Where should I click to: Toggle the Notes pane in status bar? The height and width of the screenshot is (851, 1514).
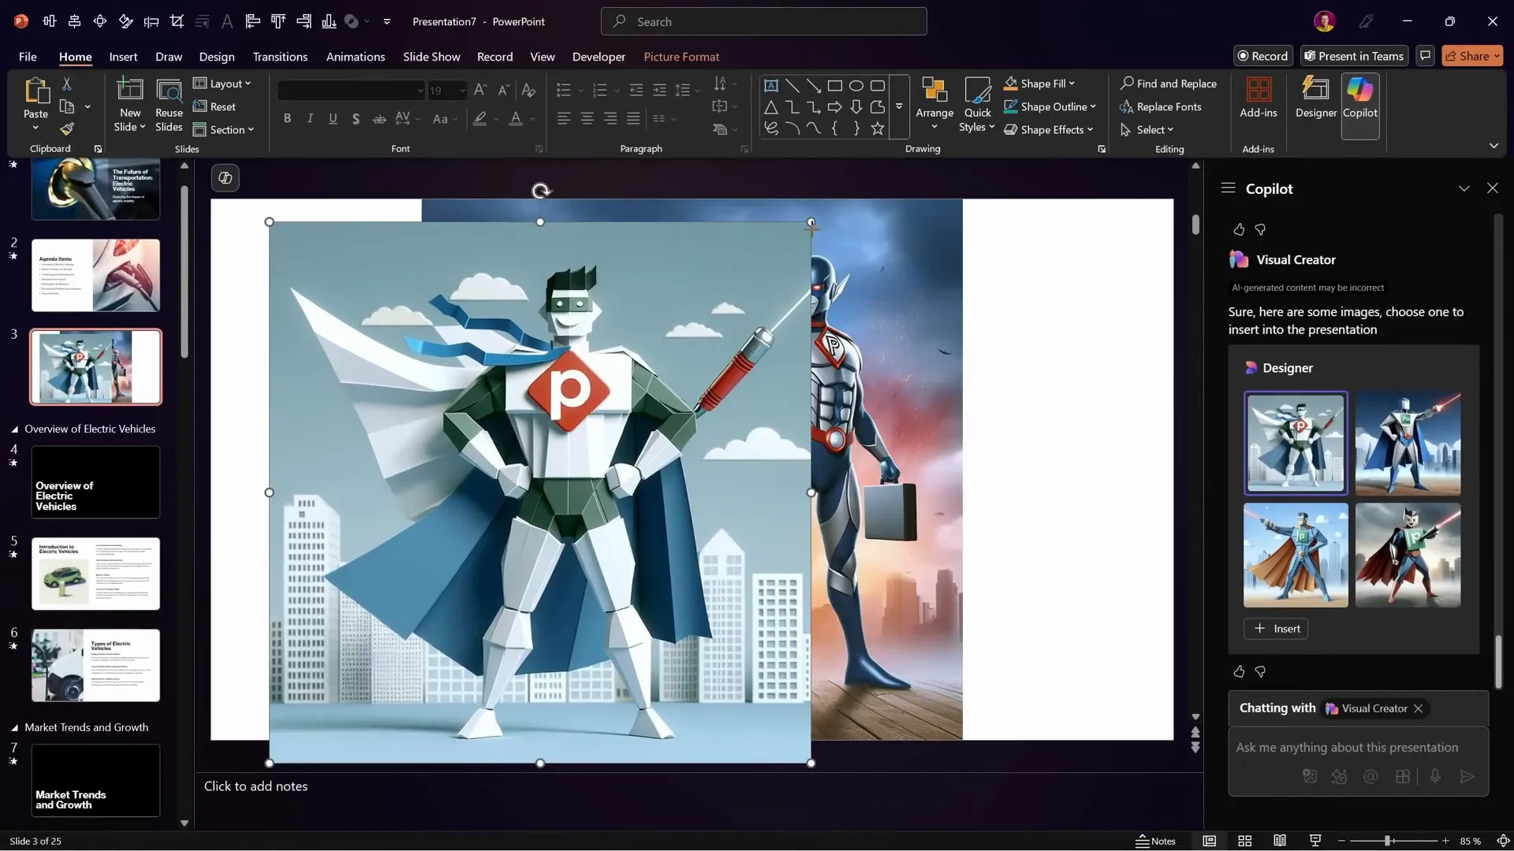[x=1155, y=841]
